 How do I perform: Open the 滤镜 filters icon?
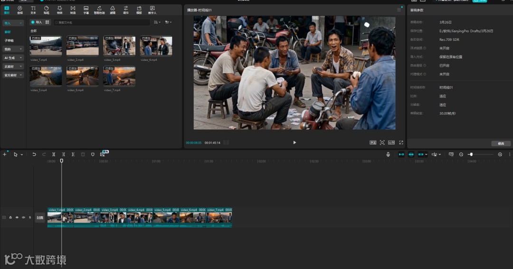coord(113,10)
